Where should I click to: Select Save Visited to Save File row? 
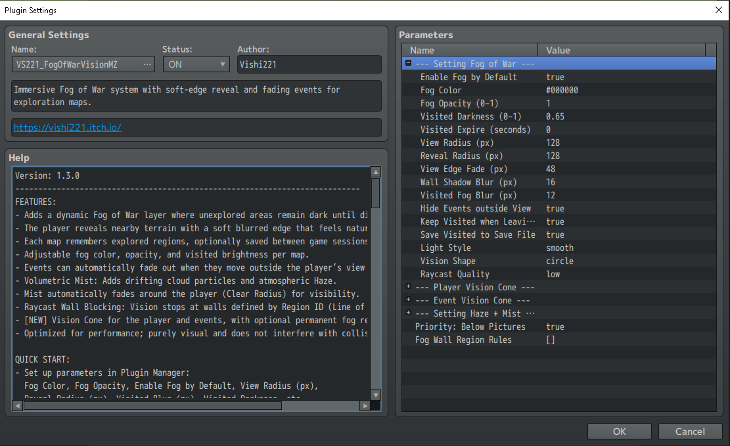[x=559, y=234]
